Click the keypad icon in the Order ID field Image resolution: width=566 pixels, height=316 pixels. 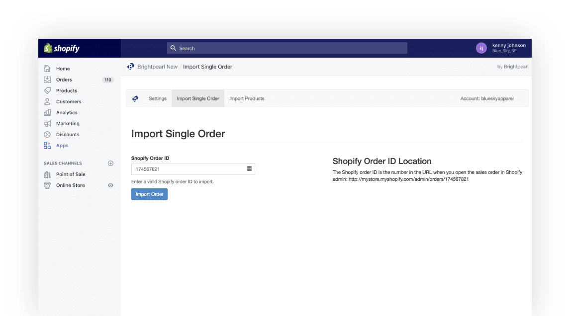click(x=249, y=169)
